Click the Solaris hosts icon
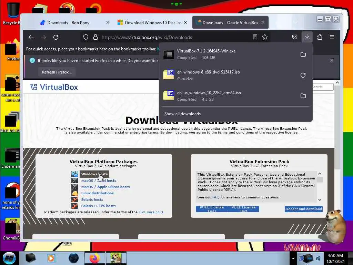The width and height of the screenshot is (353, 265). (74, 199)
